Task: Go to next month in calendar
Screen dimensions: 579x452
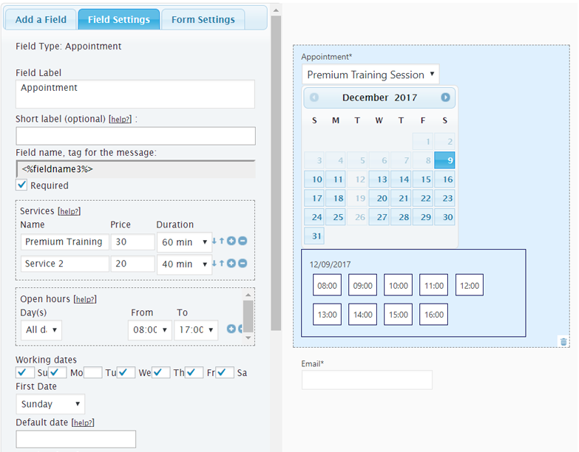Action: [x=445, y=97]
